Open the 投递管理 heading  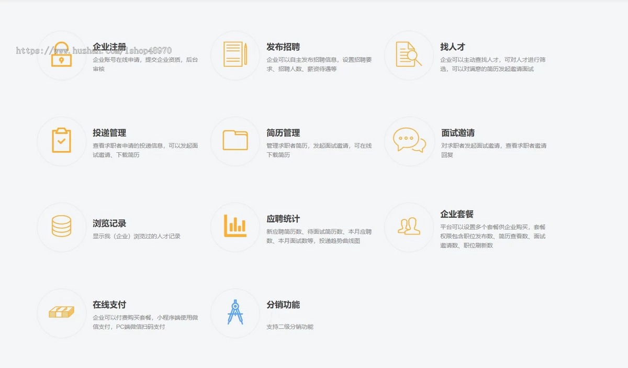(x=109, y=133)
